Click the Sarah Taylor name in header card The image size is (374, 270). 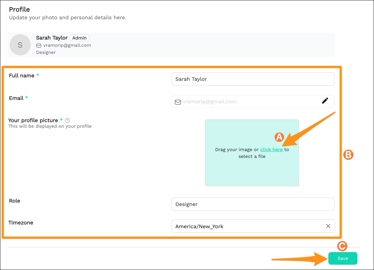pyautogui.click(x=52, y=38)
